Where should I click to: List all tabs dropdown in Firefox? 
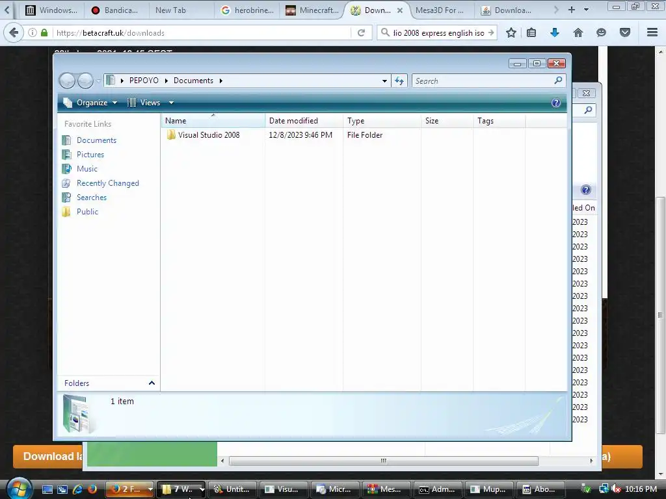[x=586, y=10]
